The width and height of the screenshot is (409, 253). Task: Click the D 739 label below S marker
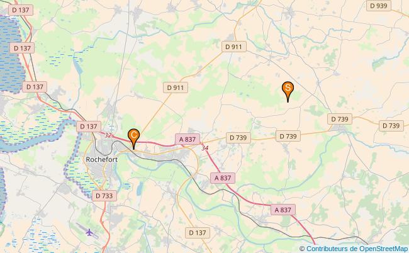click(x=288, y=136)
